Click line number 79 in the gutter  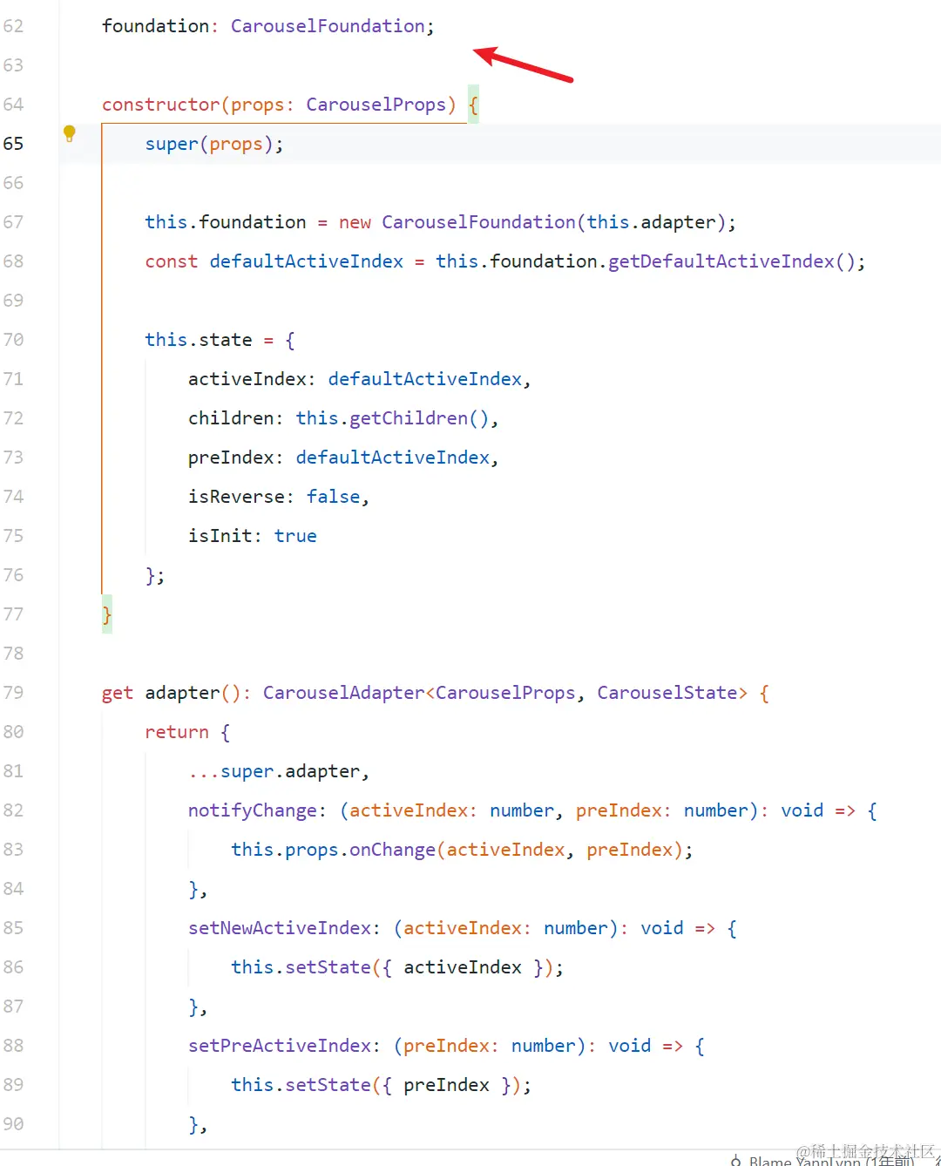pyautogui.click(x=13, y=693)
